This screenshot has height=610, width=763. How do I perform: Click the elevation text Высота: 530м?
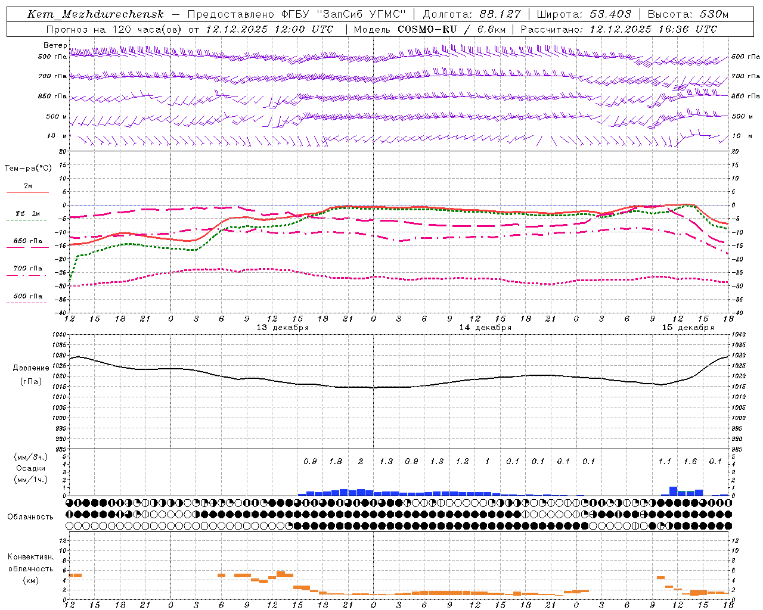[688, 14]
